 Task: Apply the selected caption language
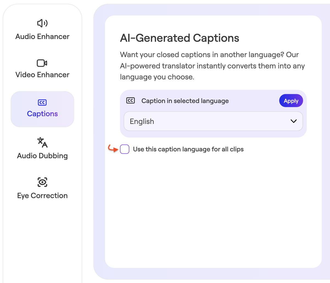[291, 101]
